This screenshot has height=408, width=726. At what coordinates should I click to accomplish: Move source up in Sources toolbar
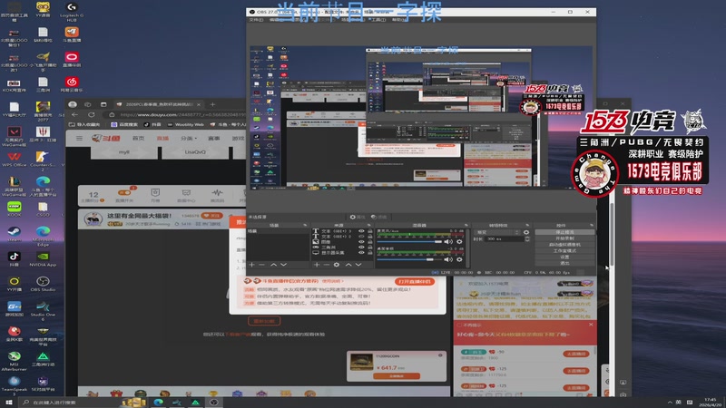coord(348,265)
